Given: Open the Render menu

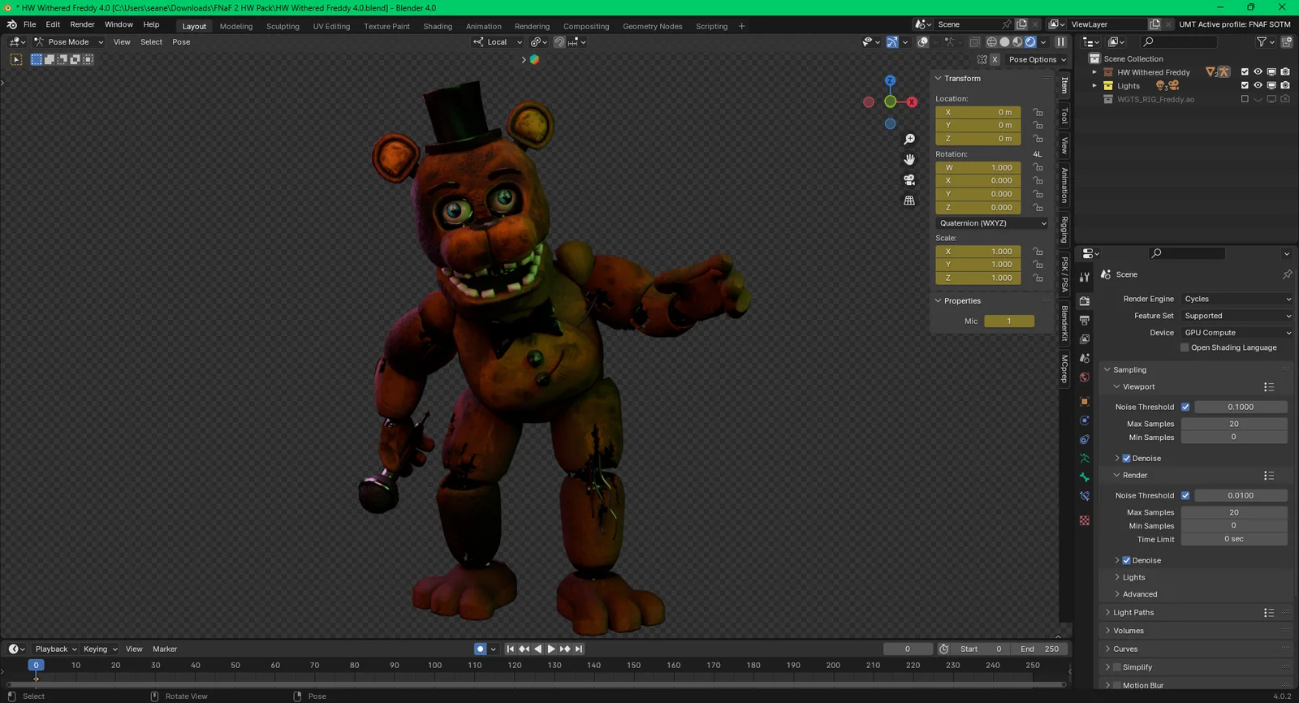Looking at the screenshot, I should [x=82, y=24].
